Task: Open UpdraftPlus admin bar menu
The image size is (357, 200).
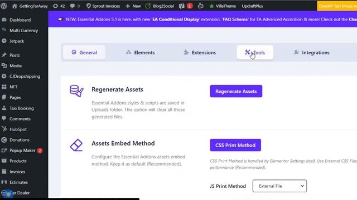Action: [252, 6]
